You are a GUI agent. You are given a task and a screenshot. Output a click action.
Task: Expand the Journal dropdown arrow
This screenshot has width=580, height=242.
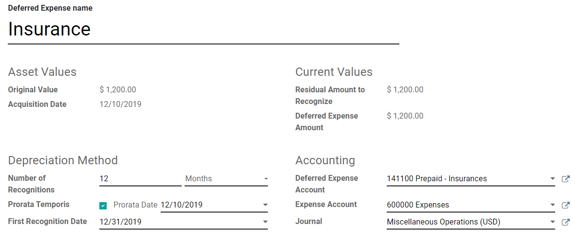click(552, 222)
